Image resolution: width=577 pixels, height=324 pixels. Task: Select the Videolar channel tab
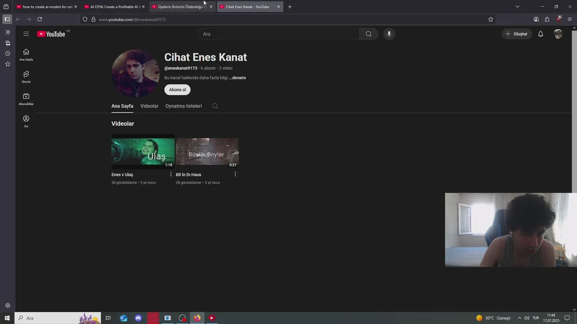[x=149, y=106]
